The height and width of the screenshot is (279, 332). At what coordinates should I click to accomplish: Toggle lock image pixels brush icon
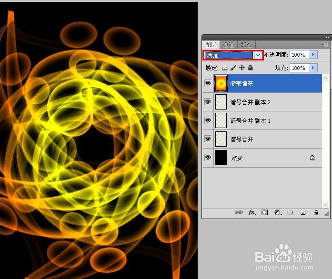tap(233, 68)
